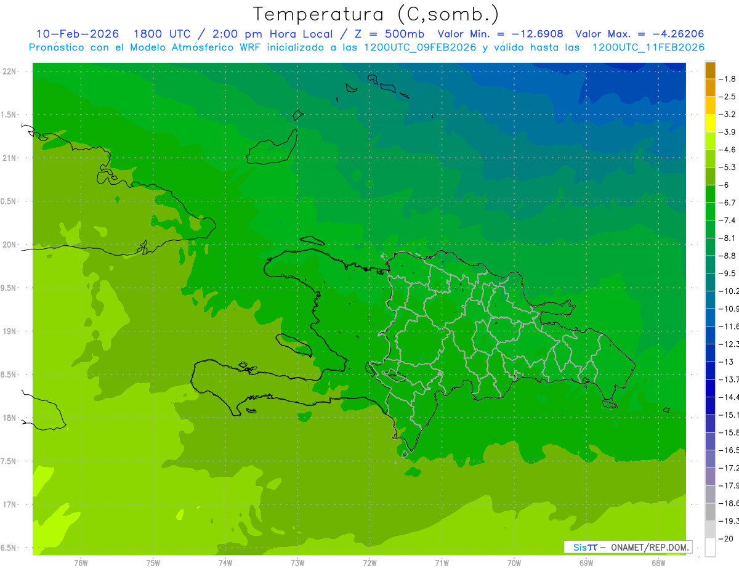The height and width of the screenshot is (571, 739).
Task: Click the '17N' latitude label
Action: point(10,504)
